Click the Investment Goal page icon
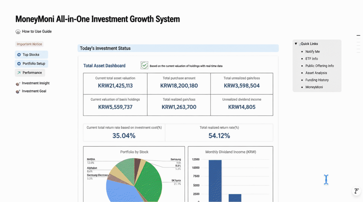Image resolution: width=363 pixels, height=202 pixels. (18, 91)
